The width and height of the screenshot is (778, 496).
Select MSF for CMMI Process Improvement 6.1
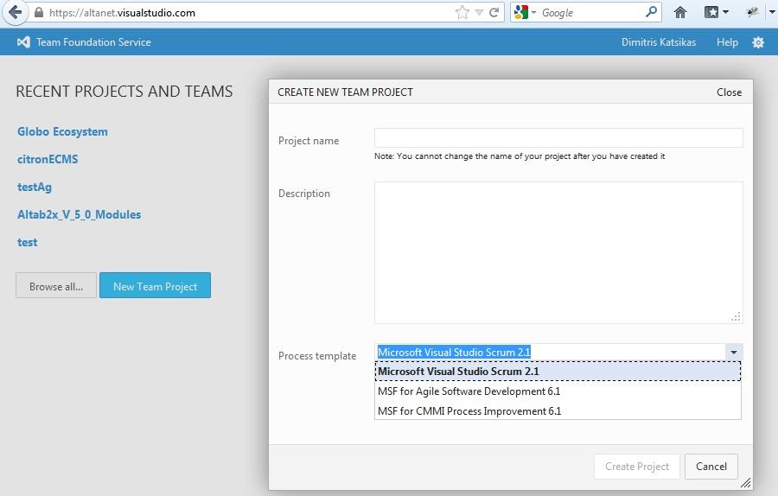point(558,411)
